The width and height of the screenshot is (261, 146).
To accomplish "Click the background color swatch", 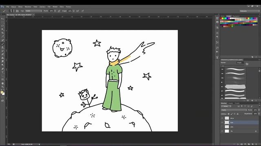I will 3,94.
